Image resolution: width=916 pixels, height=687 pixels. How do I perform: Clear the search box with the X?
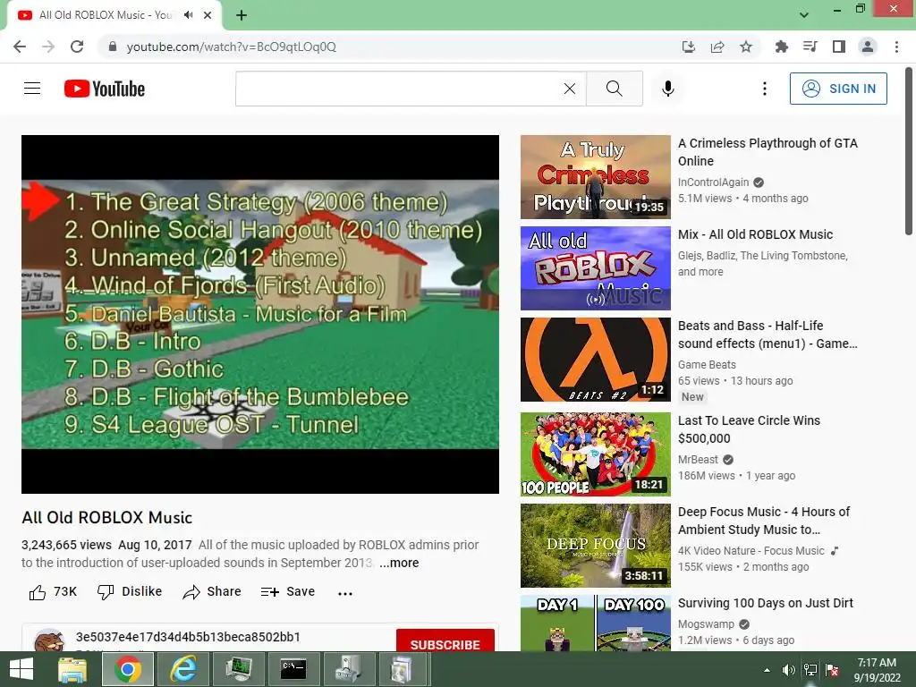[570, 89]
